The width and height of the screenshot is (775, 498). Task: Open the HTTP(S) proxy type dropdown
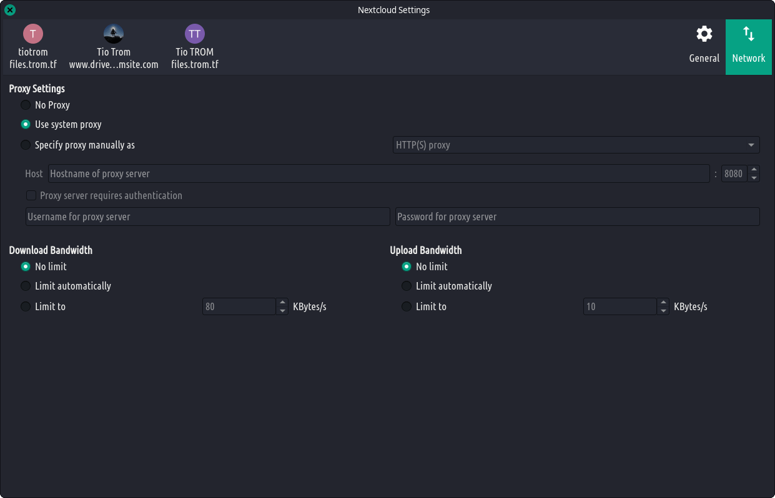pyautogui.click(x=575, y=145)
